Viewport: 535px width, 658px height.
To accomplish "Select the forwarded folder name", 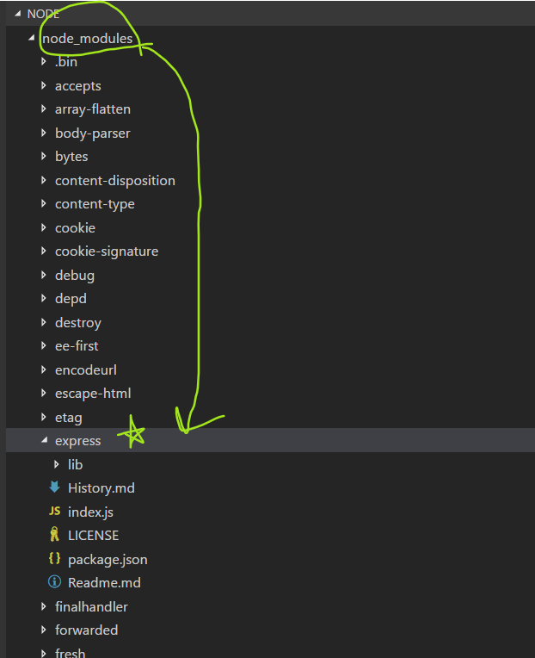I will [x=86, y=630].
